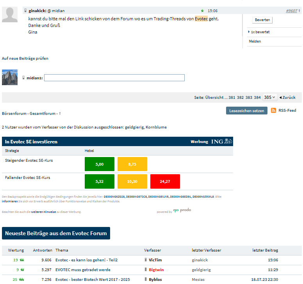
Task: Open prospectus DE000NG6VJV6 link
Action: pyautogui.click(x=159, y=196)
